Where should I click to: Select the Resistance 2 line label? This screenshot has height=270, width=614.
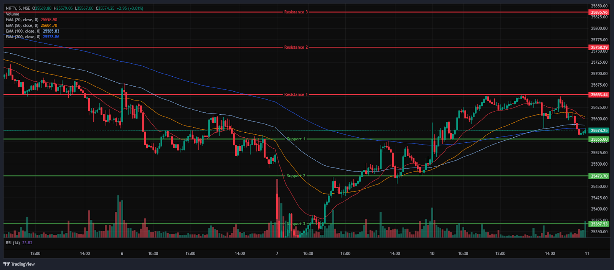click(x=296, y=47)
